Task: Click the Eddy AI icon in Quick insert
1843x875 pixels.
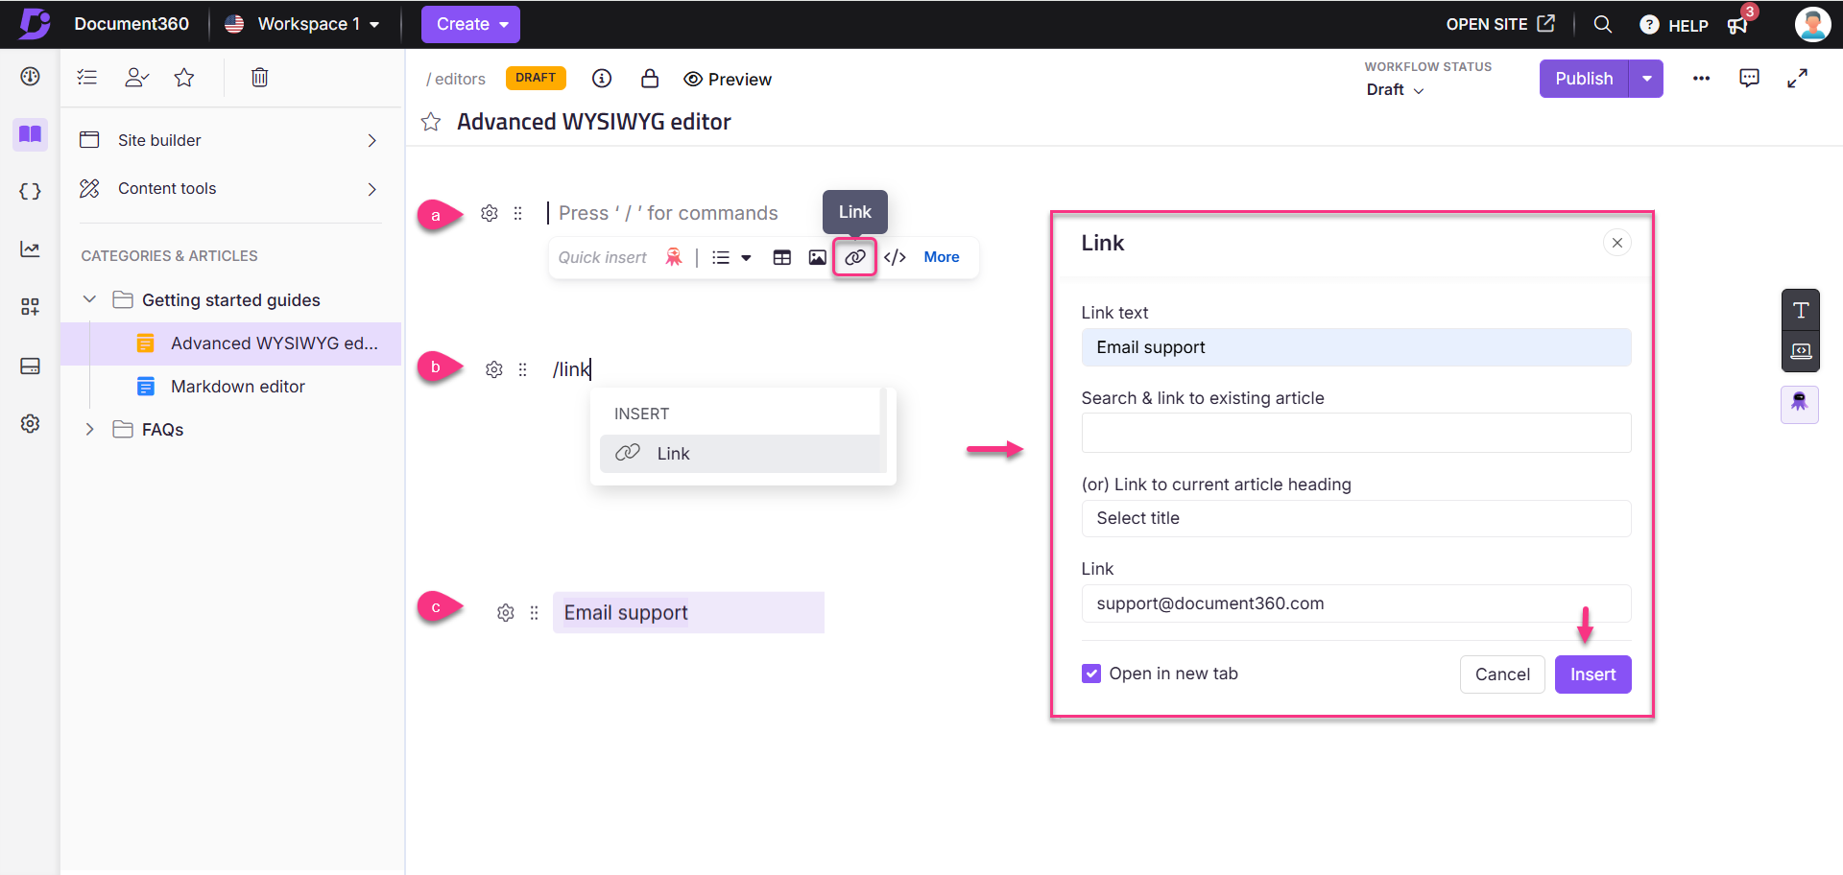Action: pos(674,257)
